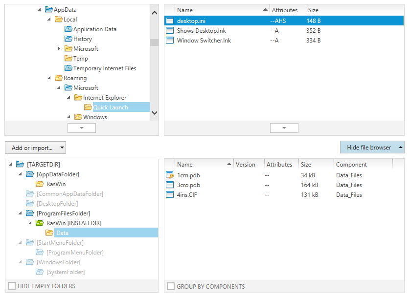Click the 4ins.CIF file icon
Viewport: 409px width, 297px height.
pyautogui.click(x=170, y=194)
